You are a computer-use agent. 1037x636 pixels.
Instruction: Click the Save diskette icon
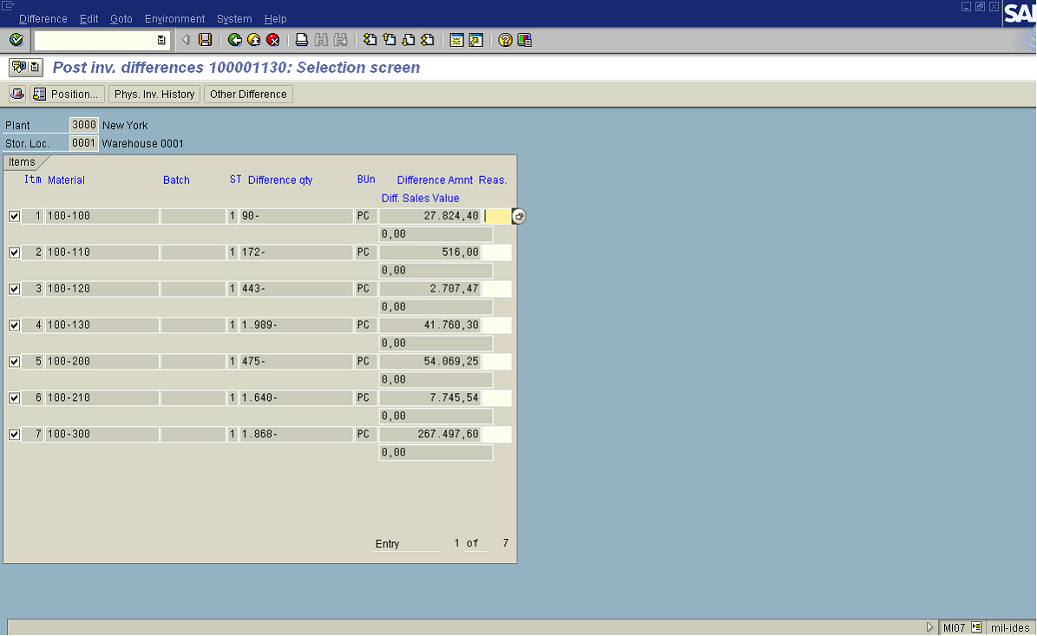click(205, 40)
